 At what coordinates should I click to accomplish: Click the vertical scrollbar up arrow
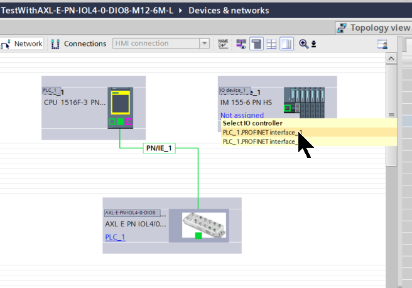391,58
